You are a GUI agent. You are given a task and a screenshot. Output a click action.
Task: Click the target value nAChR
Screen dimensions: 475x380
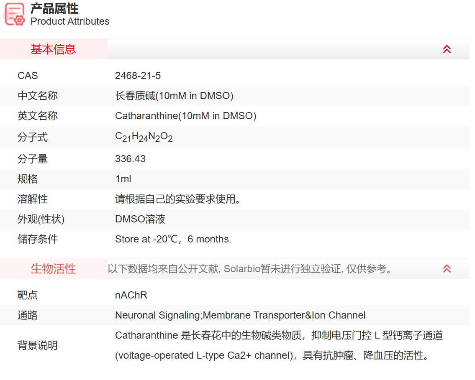tap(131, 295)
